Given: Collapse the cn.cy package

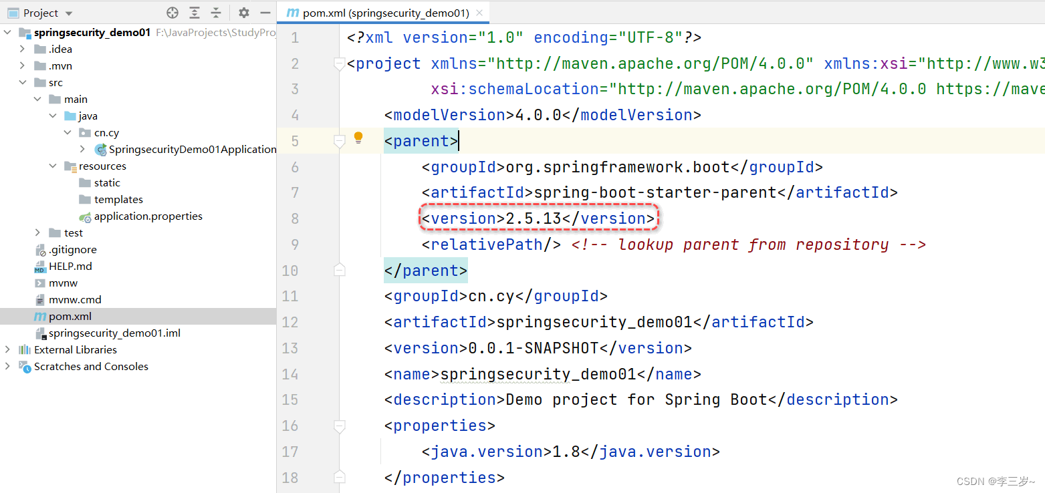Looking at the screenshot, I should (68, 132).
